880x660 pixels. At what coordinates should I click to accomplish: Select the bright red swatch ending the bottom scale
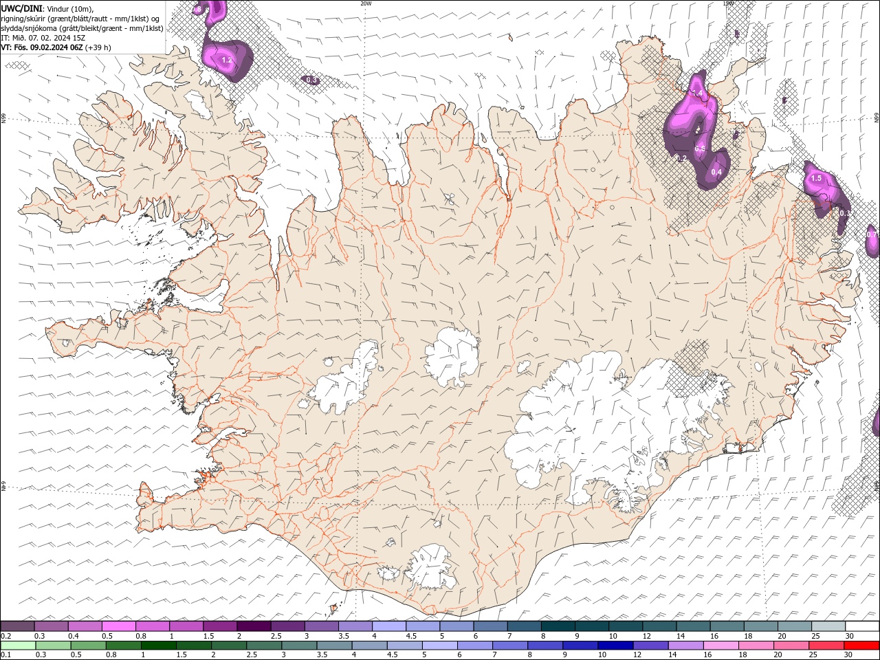point(861,646)
